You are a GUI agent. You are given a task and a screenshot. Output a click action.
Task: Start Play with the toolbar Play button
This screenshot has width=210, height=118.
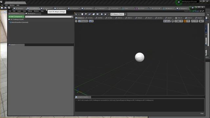(x=106, y=14)
